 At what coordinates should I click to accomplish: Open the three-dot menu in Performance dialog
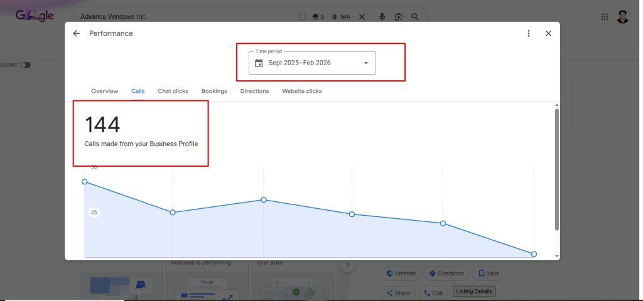(x=529, y=34)
